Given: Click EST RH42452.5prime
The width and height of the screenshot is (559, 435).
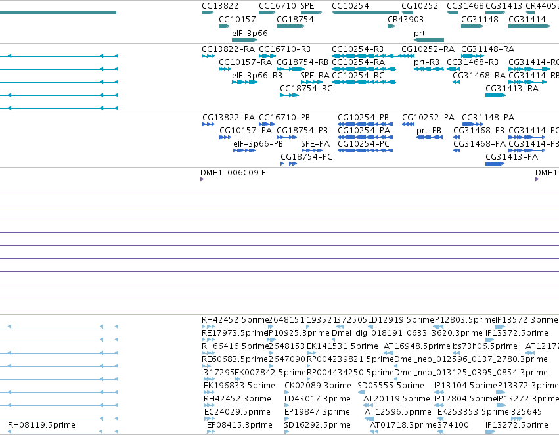Looking at the screenshot, I should click(x=208, y=326).
